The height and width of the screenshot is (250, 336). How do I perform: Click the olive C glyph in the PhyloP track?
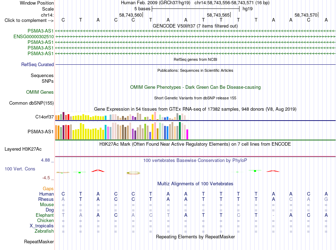tap(133, 173)
